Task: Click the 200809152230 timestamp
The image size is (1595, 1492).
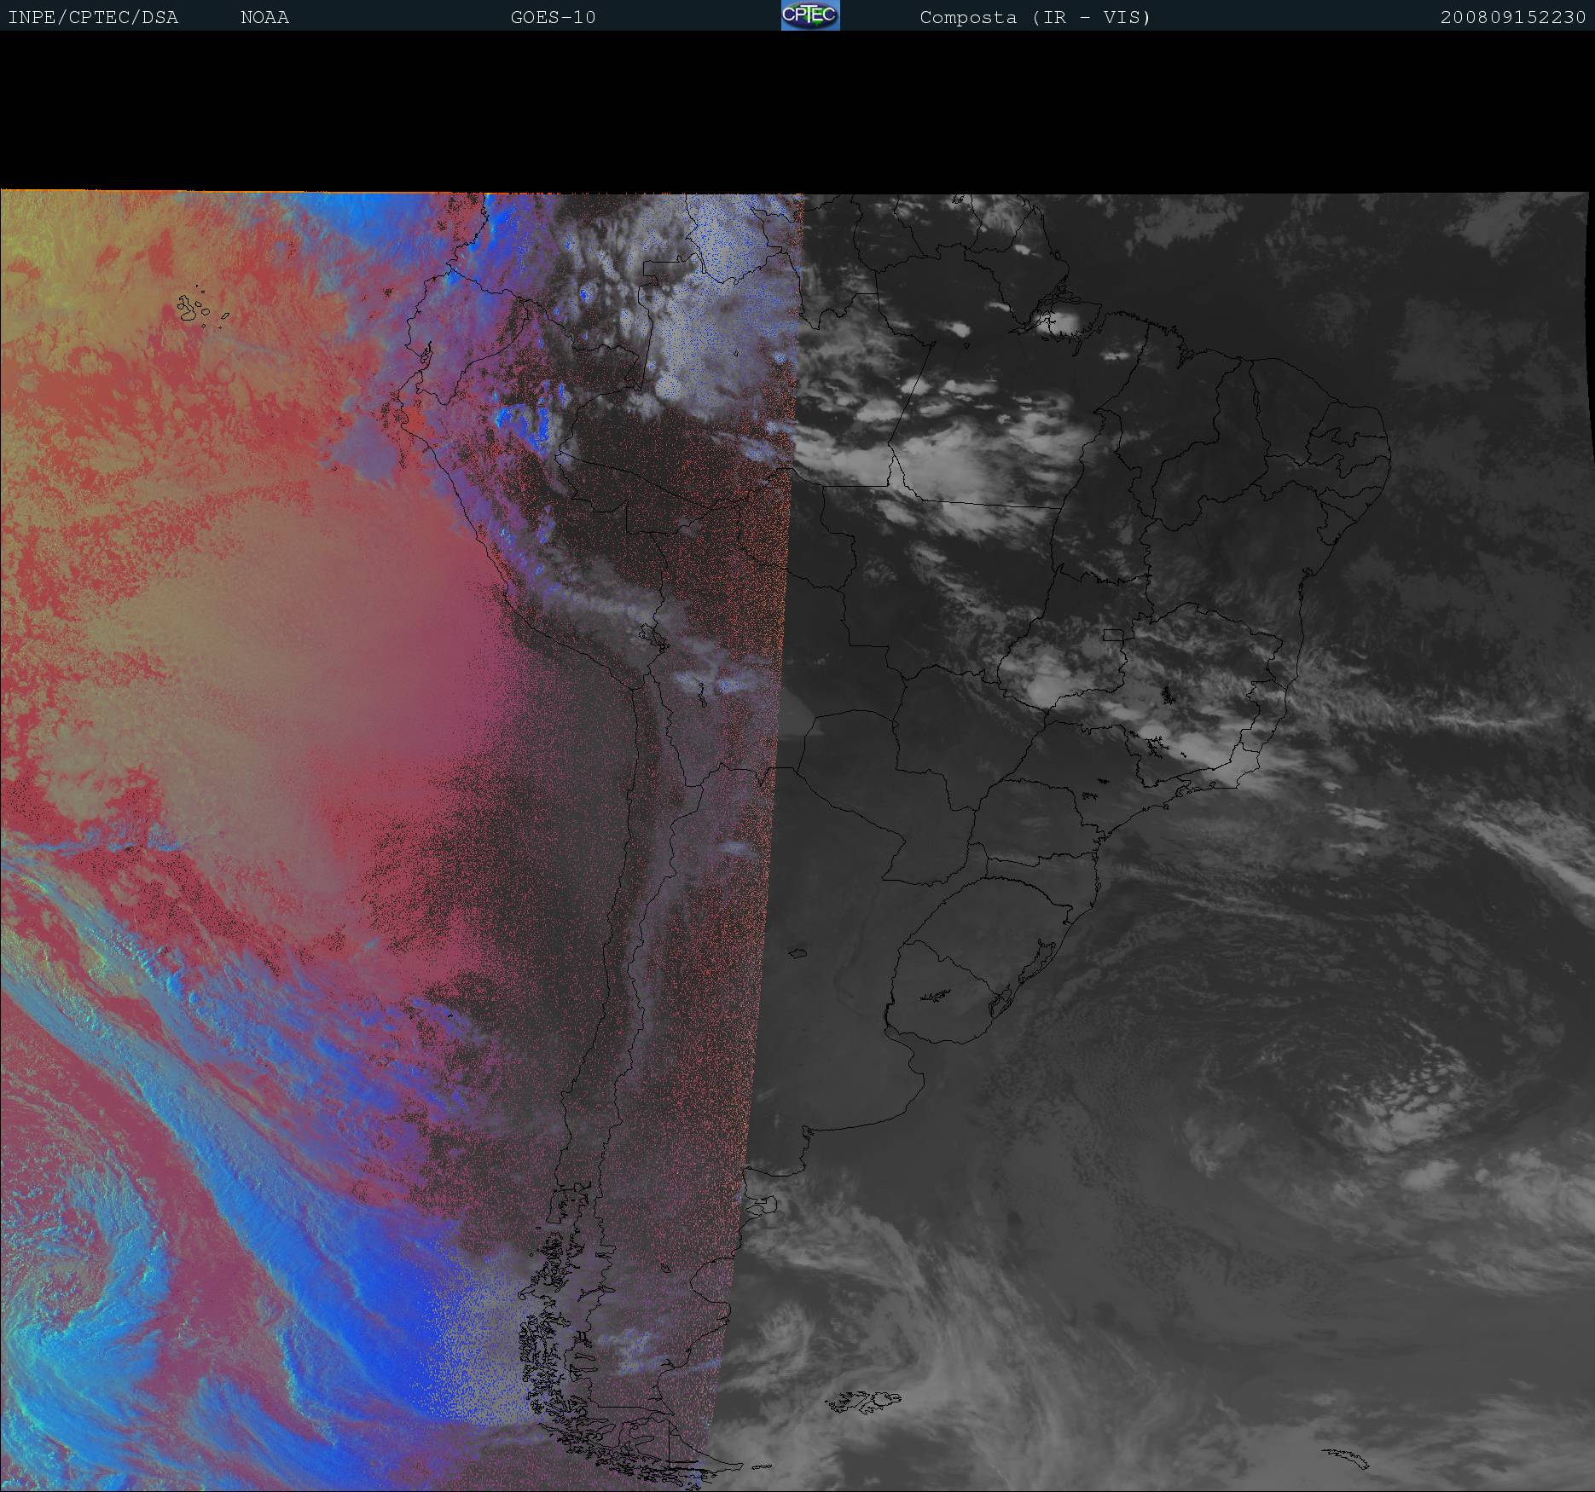Action: click(x=1512, y=17)
